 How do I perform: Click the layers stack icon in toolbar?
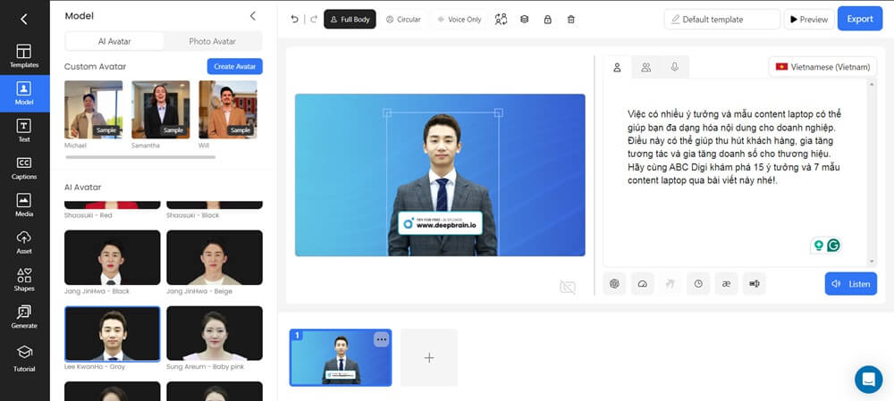click(x=525, y=19)
